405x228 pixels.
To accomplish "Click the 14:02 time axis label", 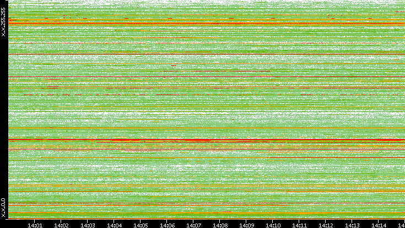I will click(61, 225).
